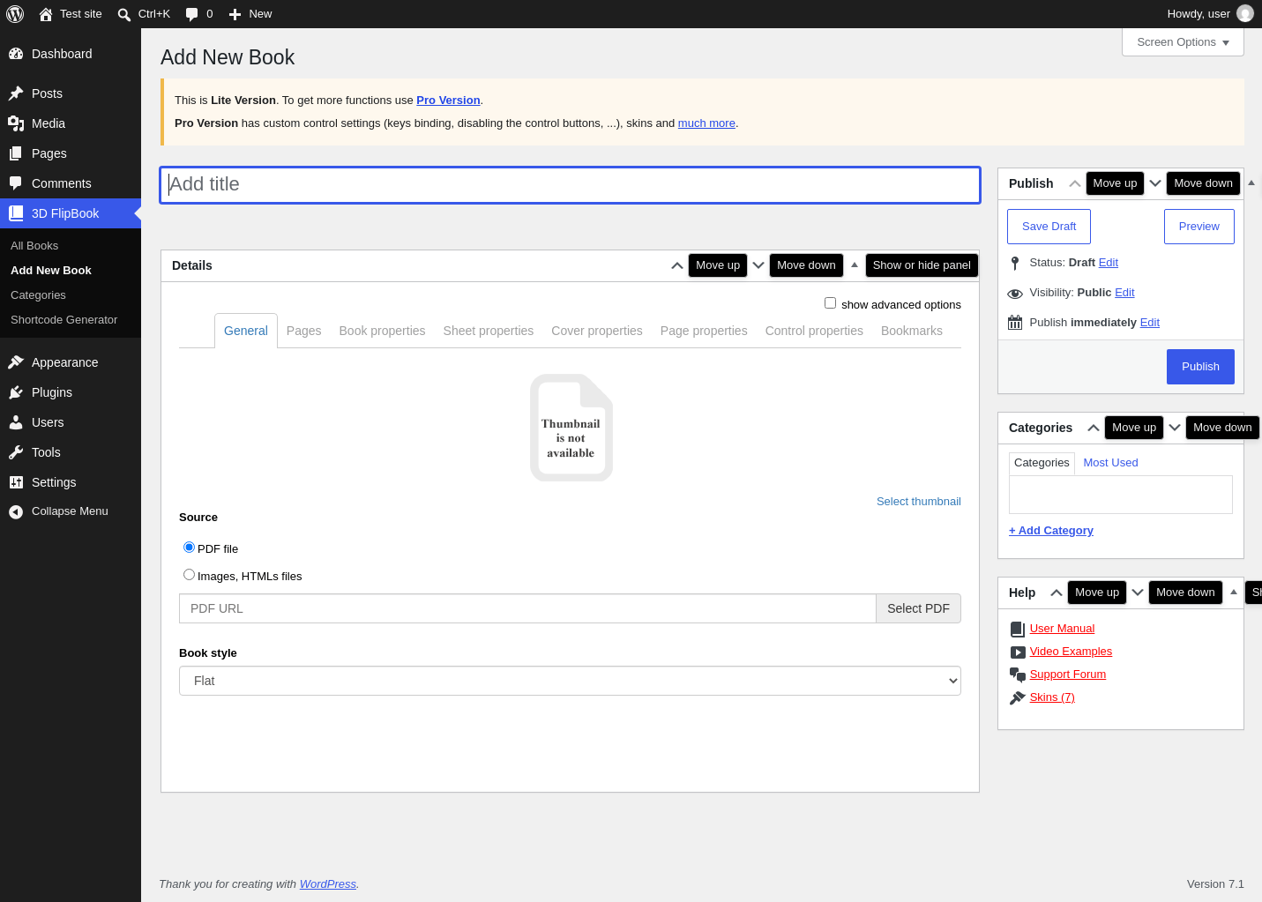Click the Collapse Menu arrow icon
1262x902 pixels.
pyautogui.click(x=16, y=511)
